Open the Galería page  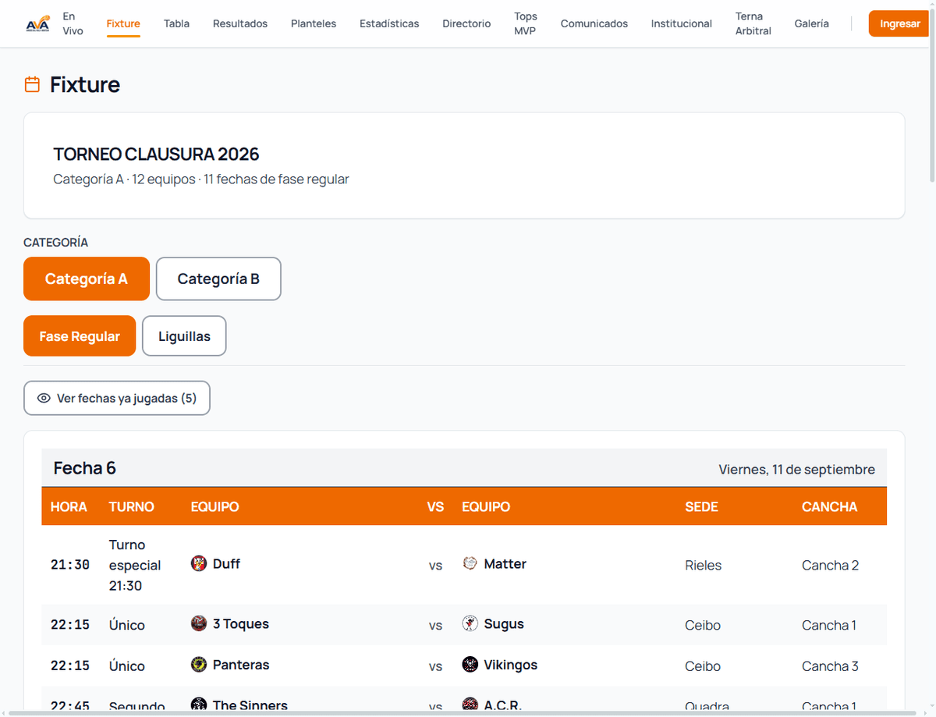tap(812, 23)
